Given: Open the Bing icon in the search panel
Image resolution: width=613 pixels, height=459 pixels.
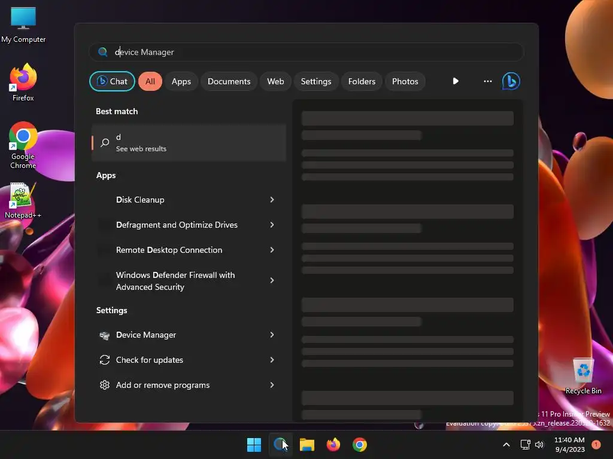Looking at the screenshot, I should (511, 81).
